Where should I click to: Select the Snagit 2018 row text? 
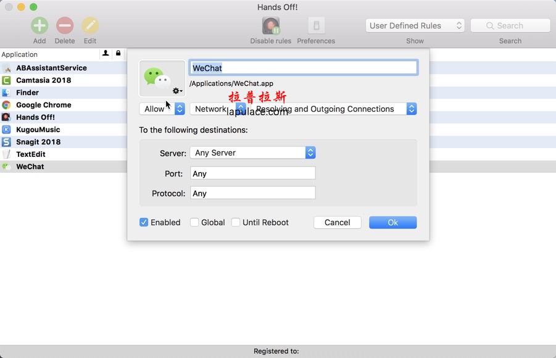point(38,142)
